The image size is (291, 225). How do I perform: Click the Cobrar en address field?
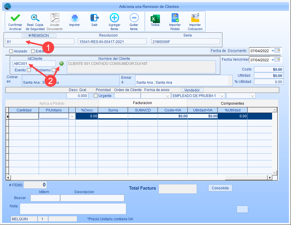(70, 81)
